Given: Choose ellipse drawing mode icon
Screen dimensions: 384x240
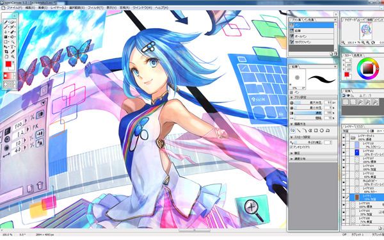Looking at the screenshot, I should (322, 131).
